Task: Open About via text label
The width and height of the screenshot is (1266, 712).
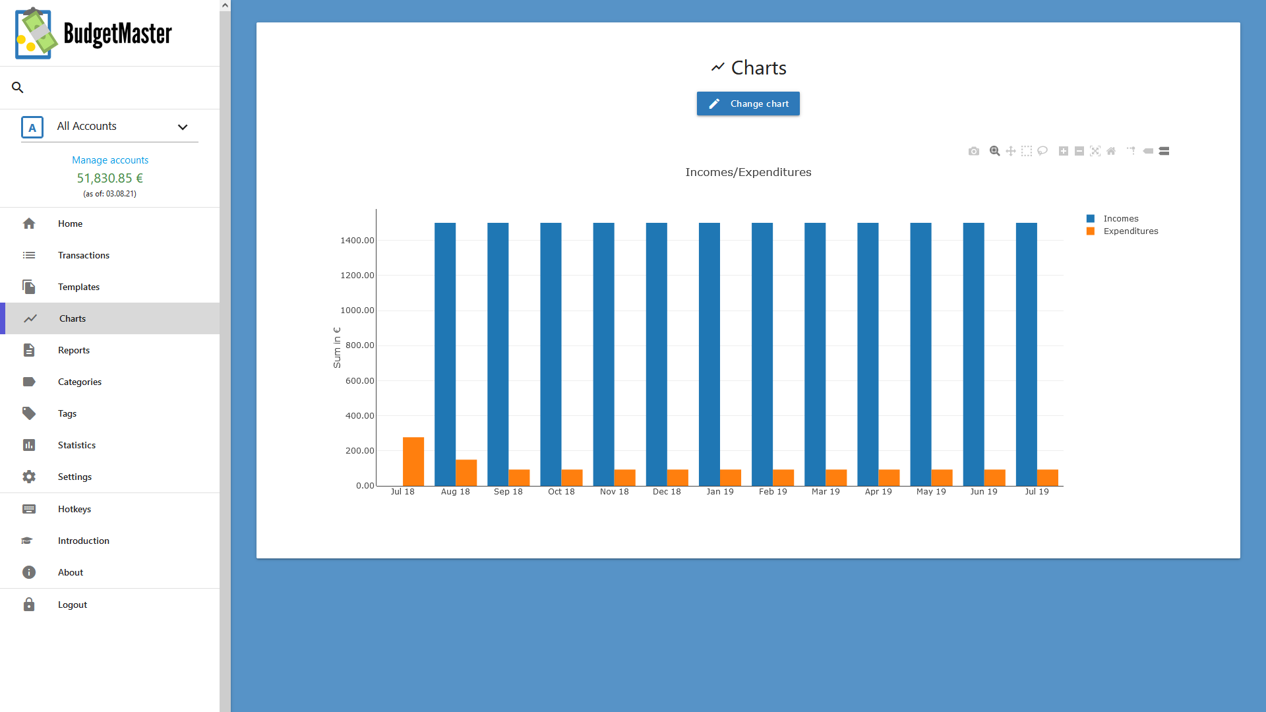Action: coord(71,572)
